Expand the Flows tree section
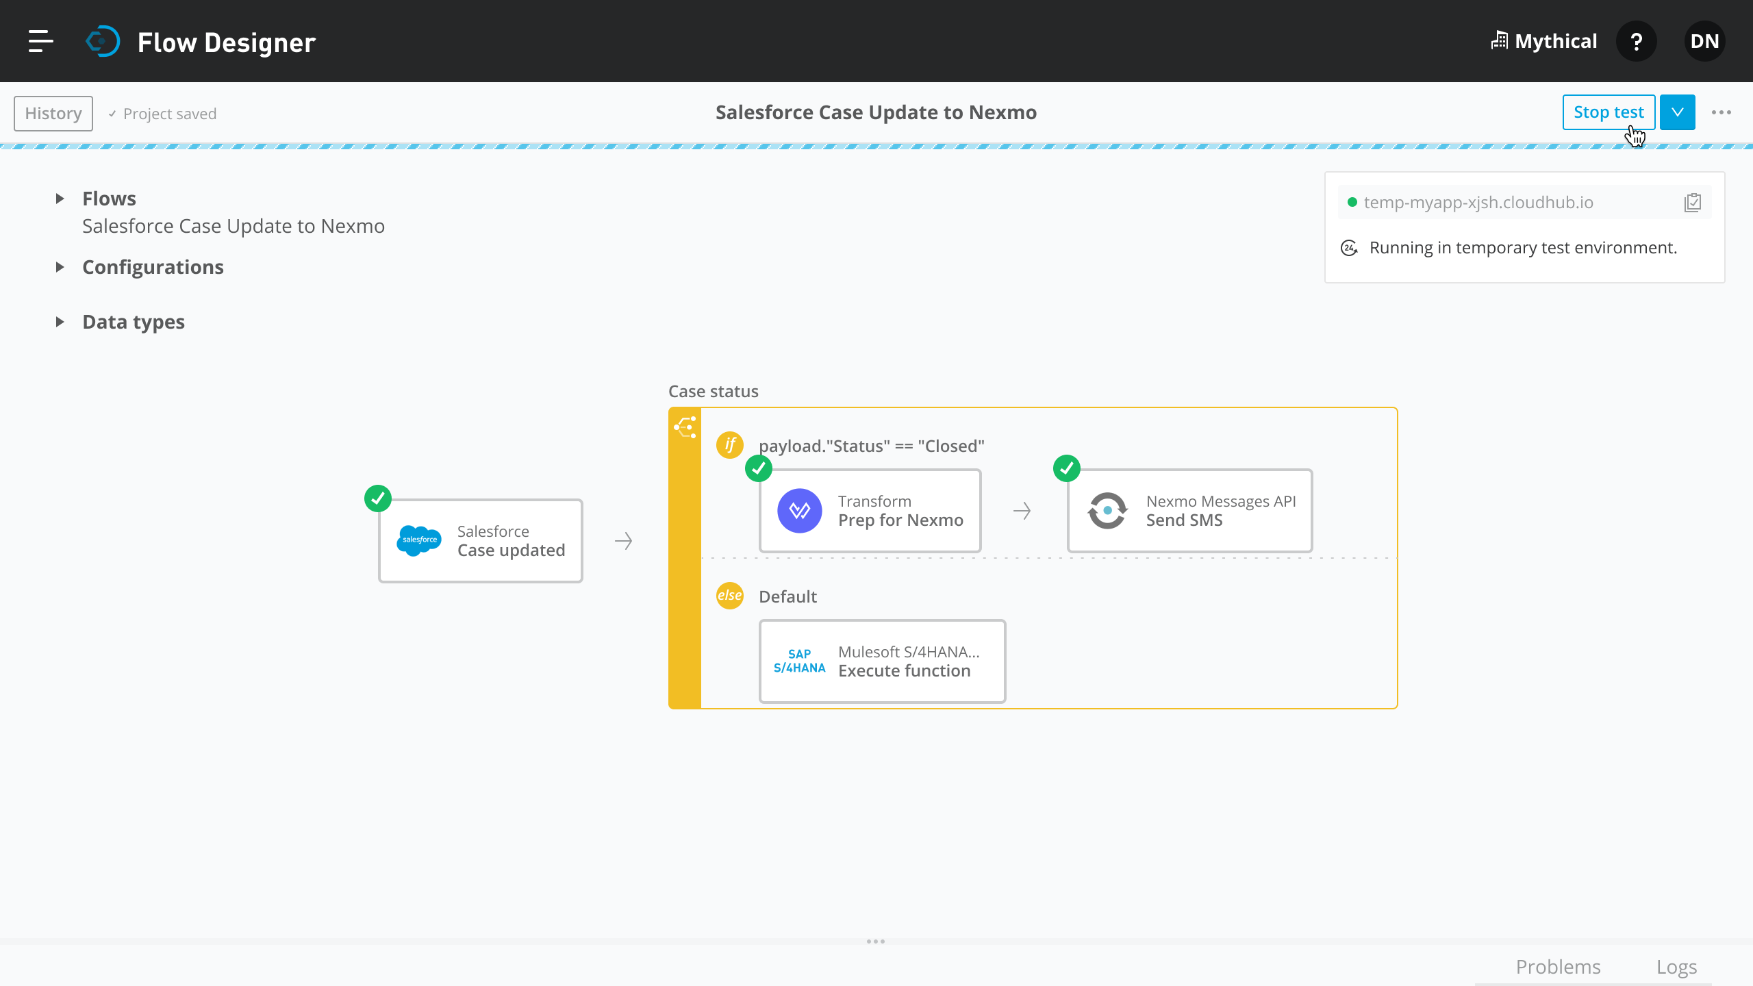 click(60, 199)
